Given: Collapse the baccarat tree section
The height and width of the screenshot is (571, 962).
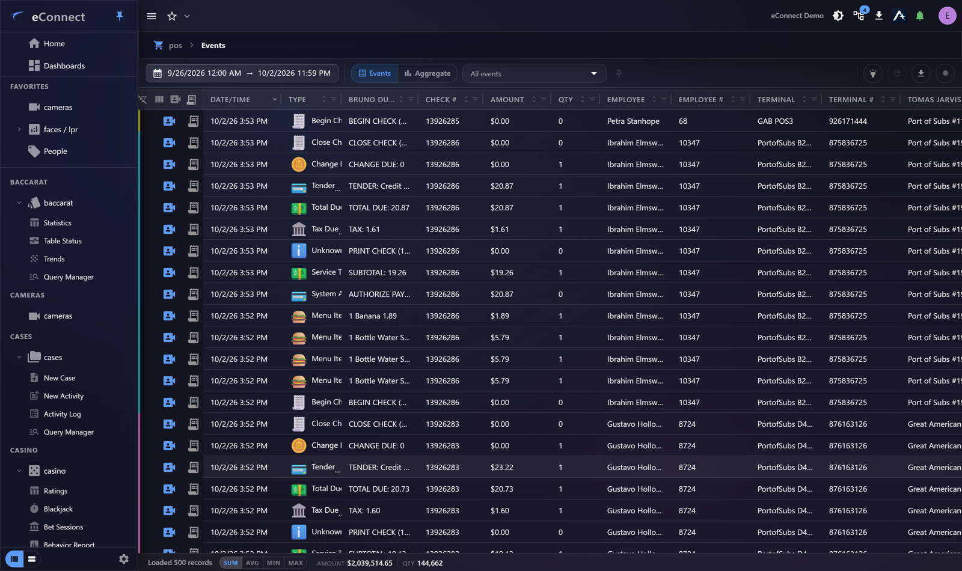Looking at the screenshot, I should (19, 203).
